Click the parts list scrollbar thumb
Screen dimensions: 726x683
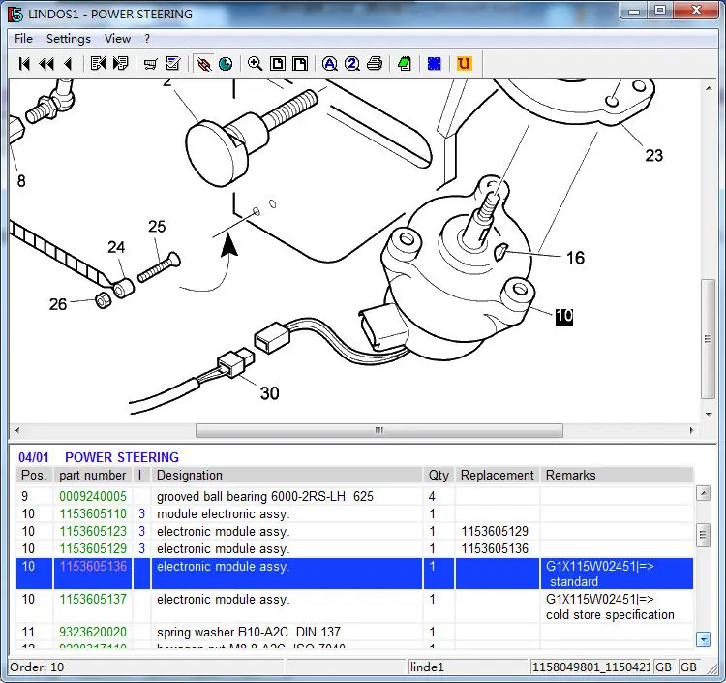703,535
